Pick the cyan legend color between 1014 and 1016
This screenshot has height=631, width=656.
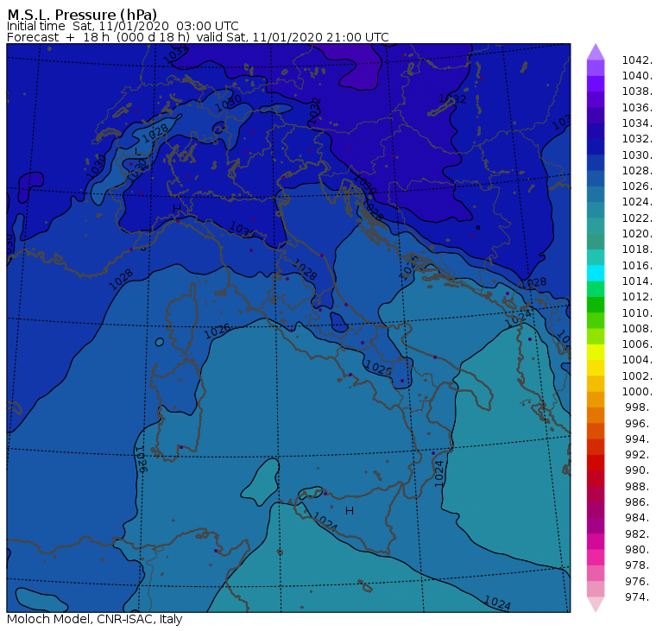pos(596,274)
